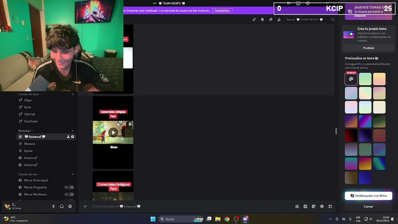
Task: Add channel to Mensajes category
Action: [x=72, y=131]
